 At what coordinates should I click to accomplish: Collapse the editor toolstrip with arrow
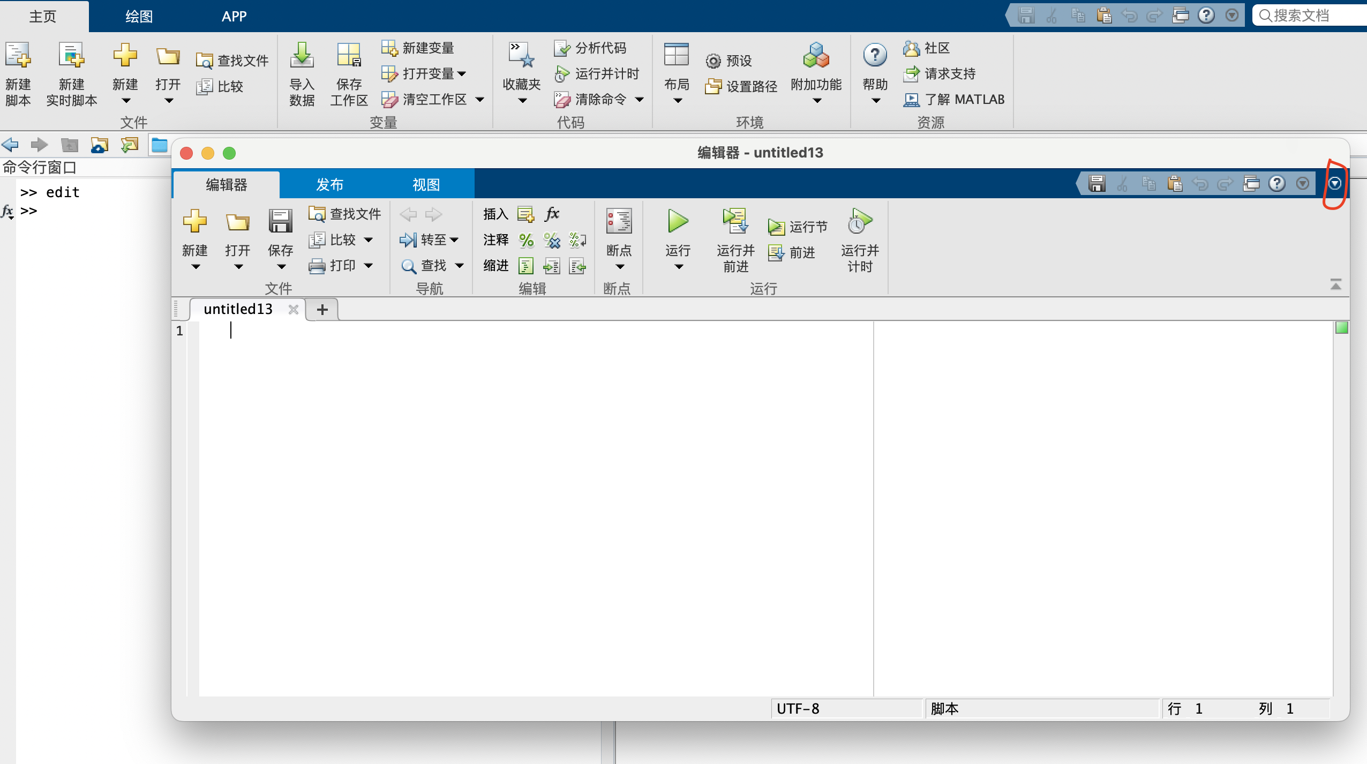point(1336,284)
